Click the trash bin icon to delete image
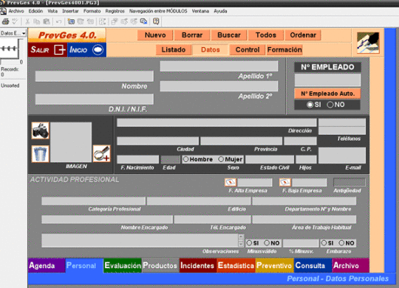Viewport: 399px width, 288px height. (40, 154)
